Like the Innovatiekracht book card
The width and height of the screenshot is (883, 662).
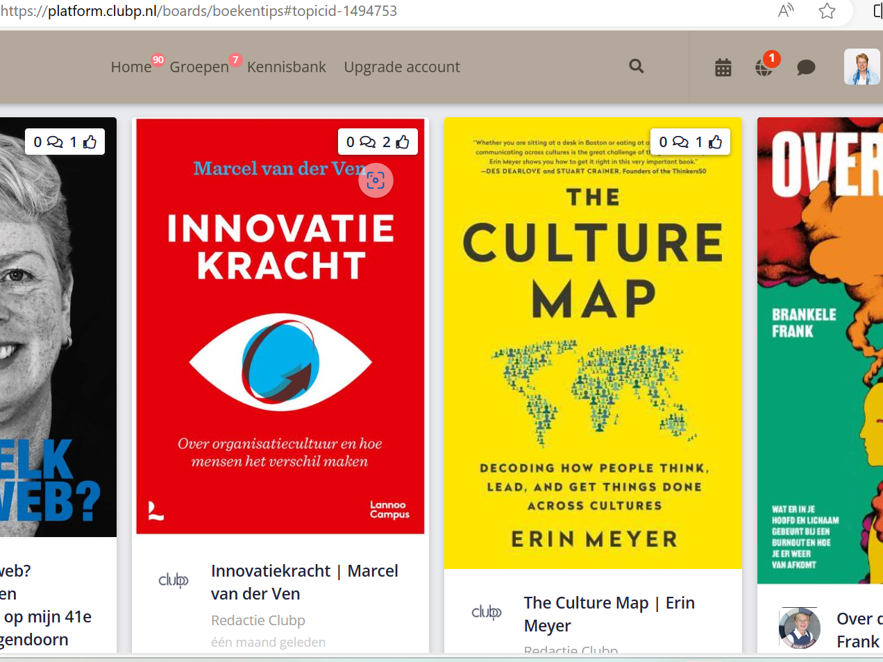pos(403,142)
